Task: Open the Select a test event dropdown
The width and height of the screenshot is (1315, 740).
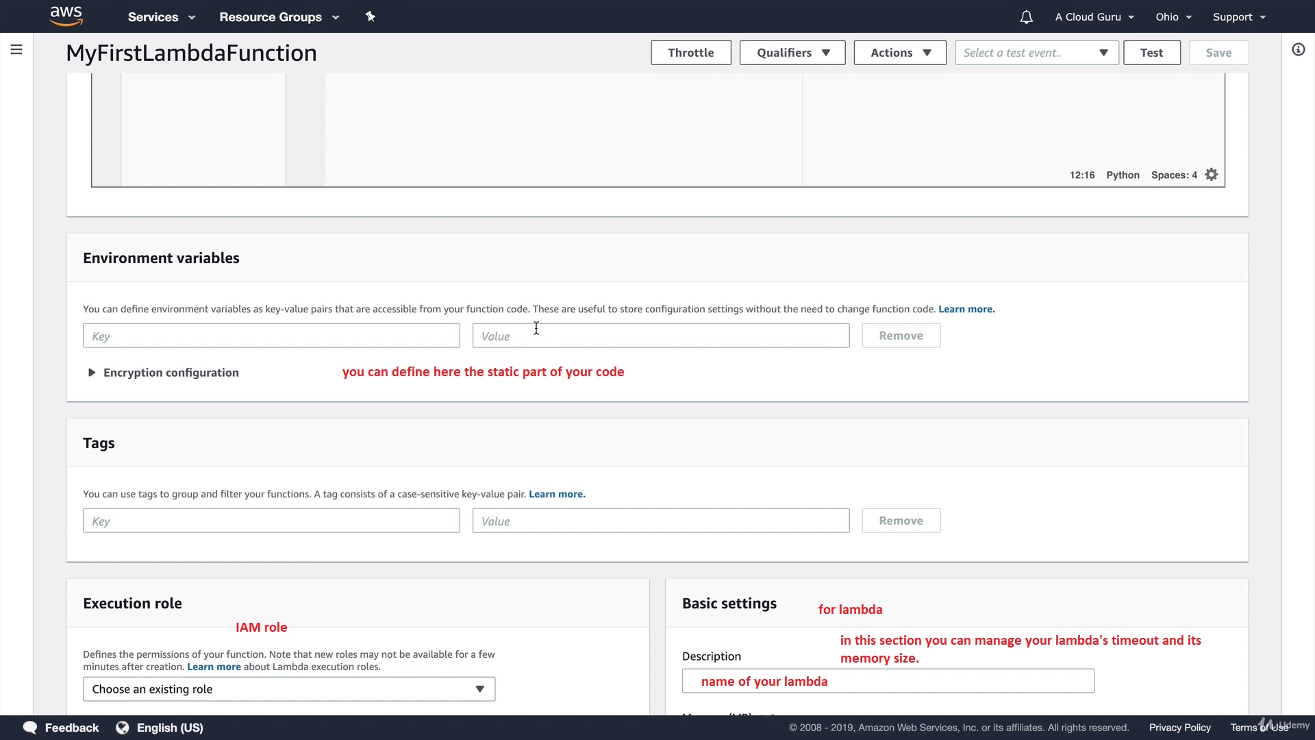Action: tap(1036, 53)
